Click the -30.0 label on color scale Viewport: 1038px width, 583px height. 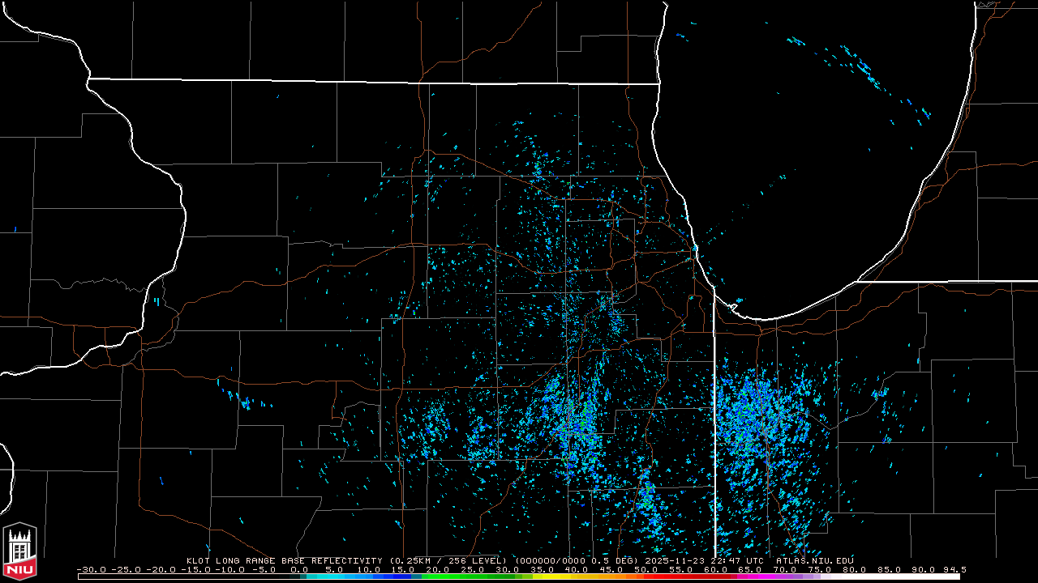91,570
